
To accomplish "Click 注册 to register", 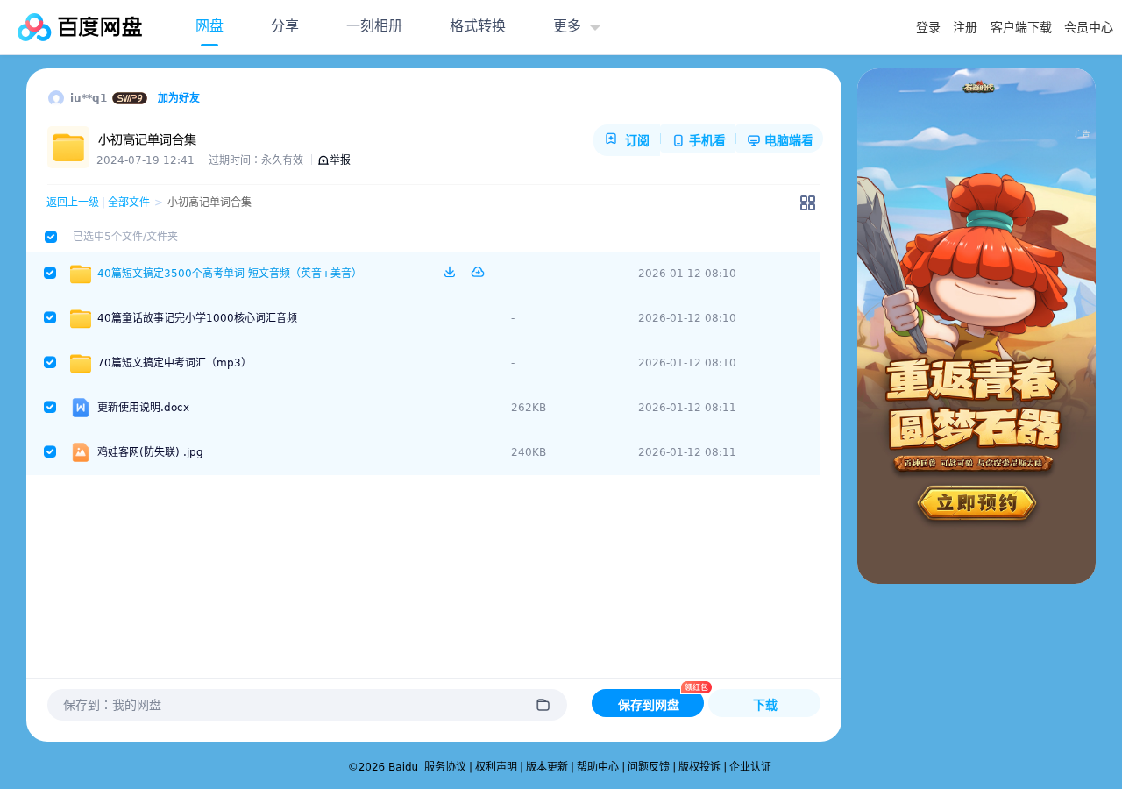I will tap(965, 28).
